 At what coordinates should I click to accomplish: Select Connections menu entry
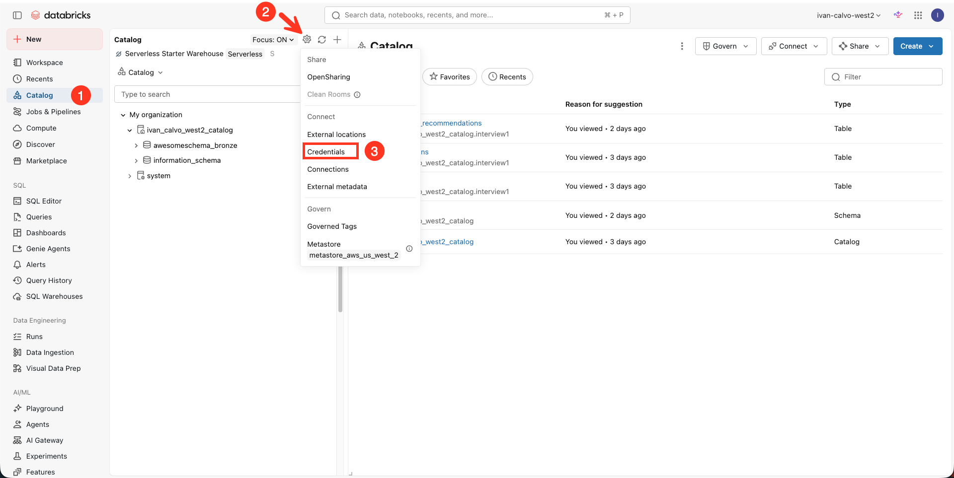(328, 169)
